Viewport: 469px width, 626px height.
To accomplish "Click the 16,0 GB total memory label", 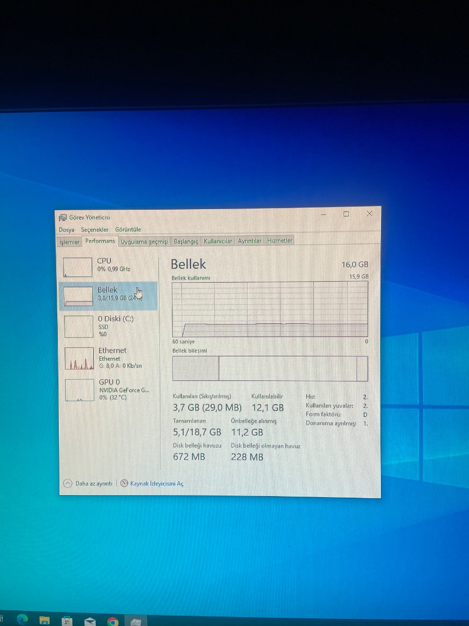I will 355,264.
